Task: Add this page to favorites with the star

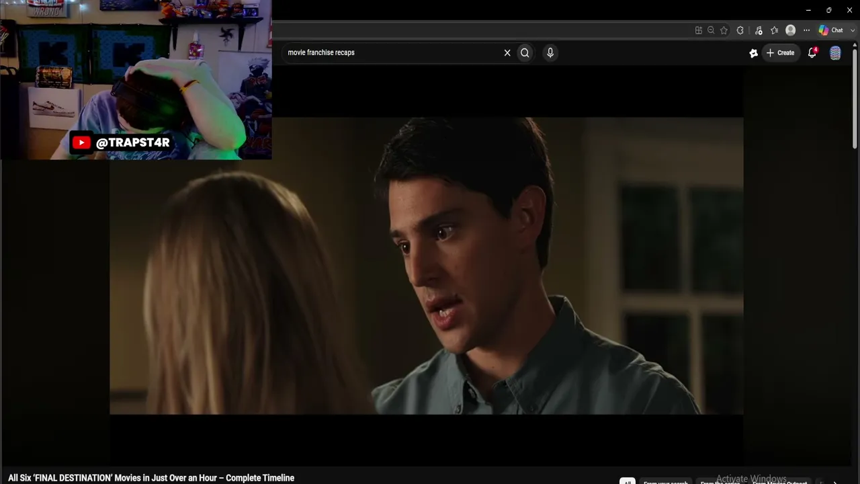Action: tap(724, 30)
